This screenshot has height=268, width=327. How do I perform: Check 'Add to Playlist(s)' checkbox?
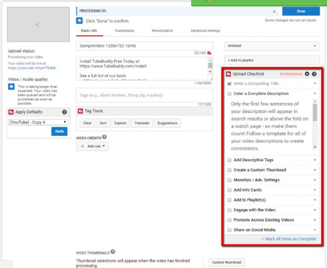[x=229, y=200]
